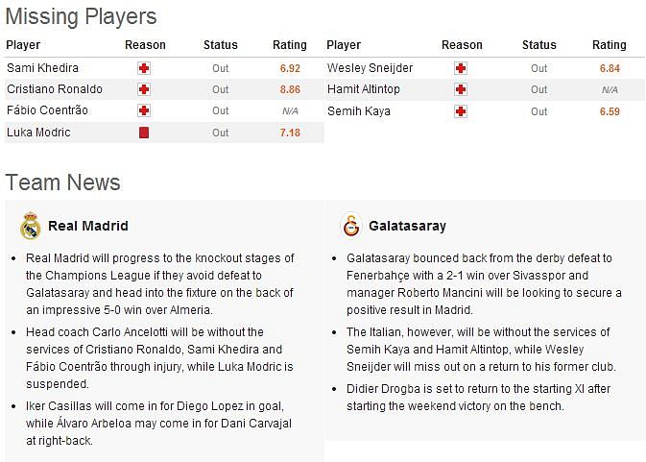Select the Luka Modric player row

[164, 133]
